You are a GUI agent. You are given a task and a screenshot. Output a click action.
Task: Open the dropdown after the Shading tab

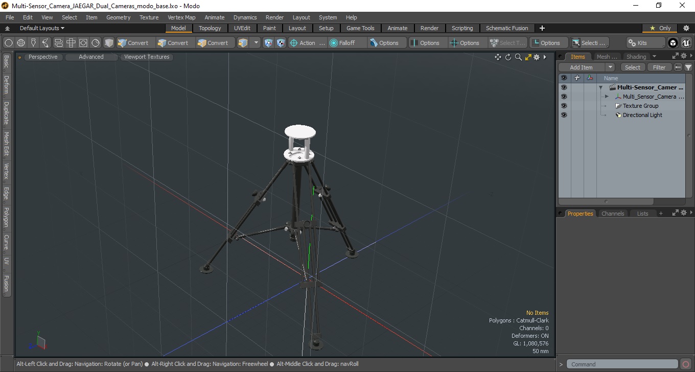654,57
